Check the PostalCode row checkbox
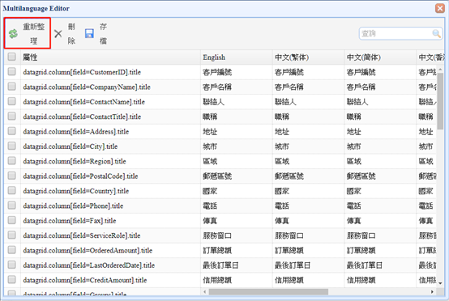This screenshot has height=301, width=449. 11,176
